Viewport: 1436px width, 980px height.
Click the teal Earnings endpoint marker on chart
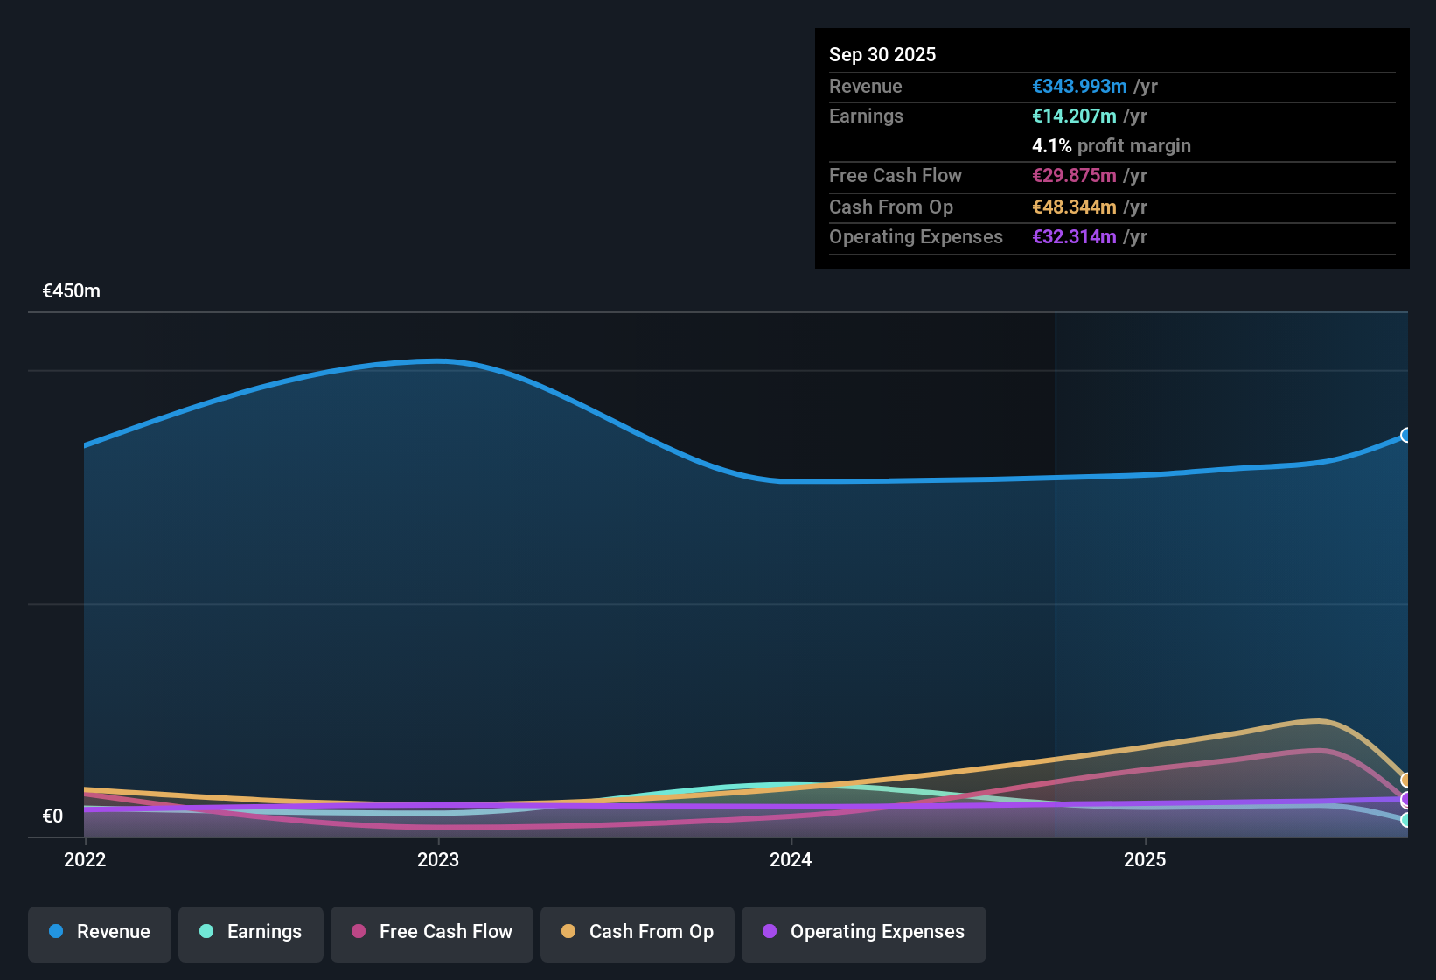[x=1406, y=821]
